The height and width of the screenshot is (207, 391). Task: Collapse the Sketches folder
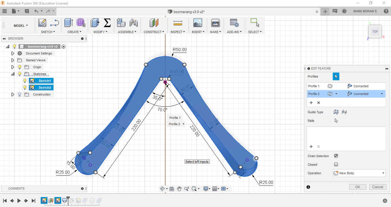(13, 74)
